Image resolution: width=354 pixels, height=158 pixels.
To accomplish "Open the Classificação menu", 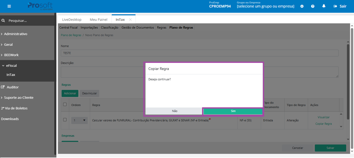I will pyautogui.click(x=109, y=27).
